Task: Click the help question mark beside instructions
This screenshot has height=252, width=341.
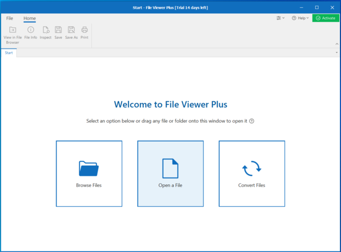Action: [252, 121]
